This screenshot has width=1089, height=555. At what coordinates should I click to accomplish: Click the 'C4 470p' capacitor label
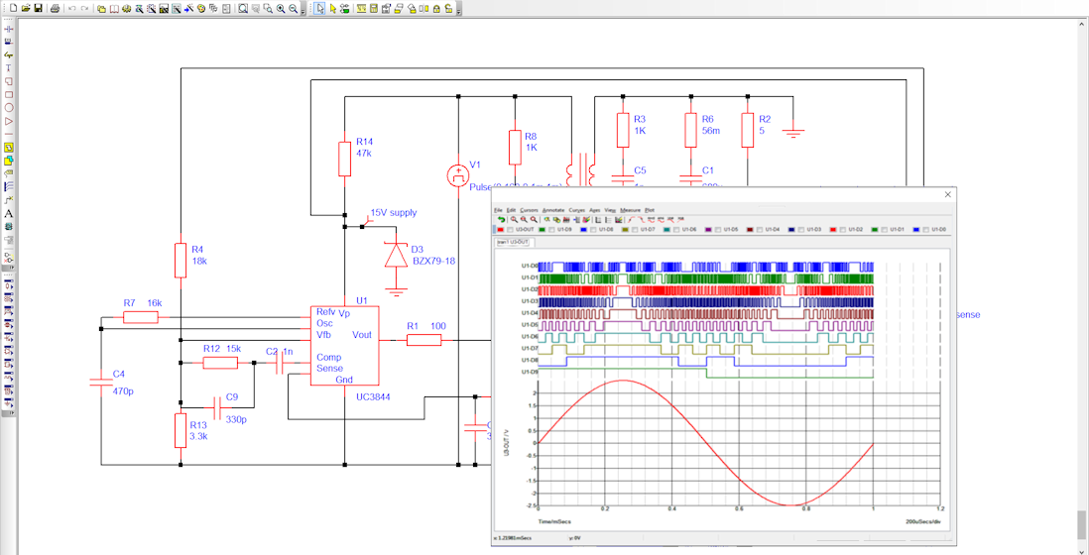(x=123, y=383)
